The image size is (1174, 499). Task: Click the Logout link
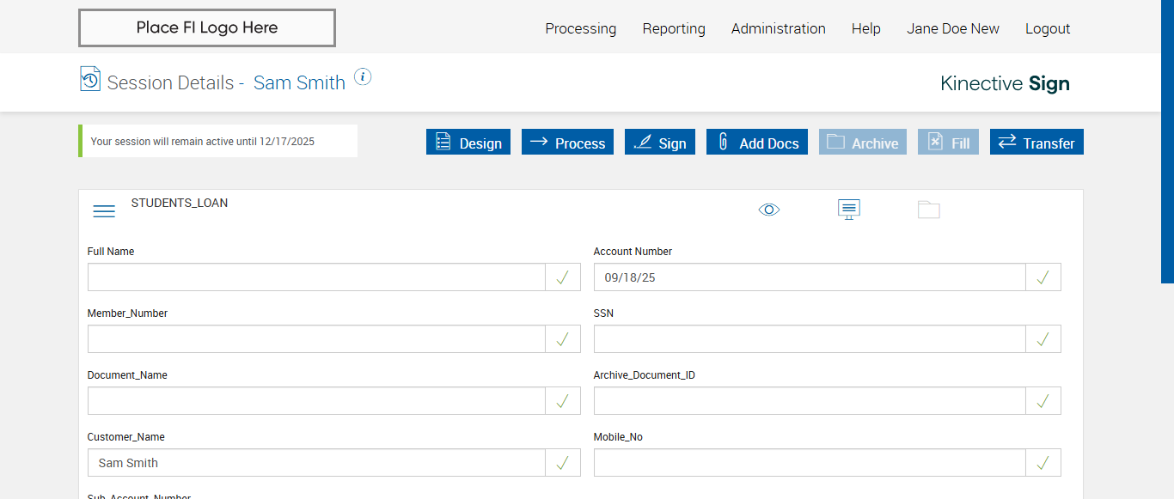(1048, 28)
